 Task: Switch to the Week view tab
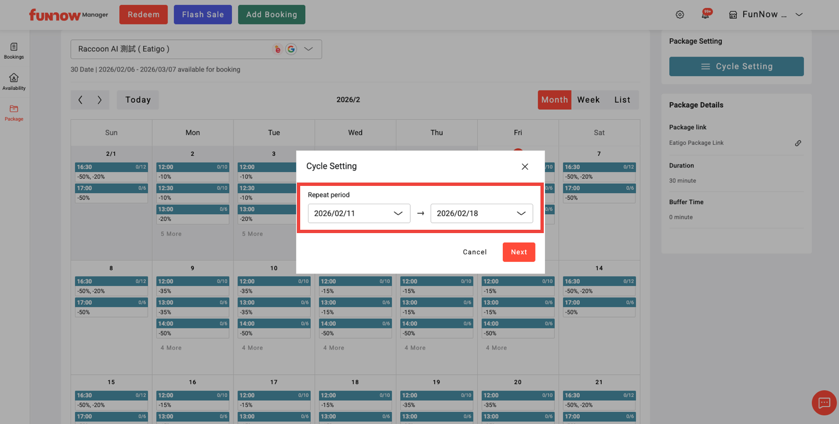pyautogui.click(x=588, y=100)
